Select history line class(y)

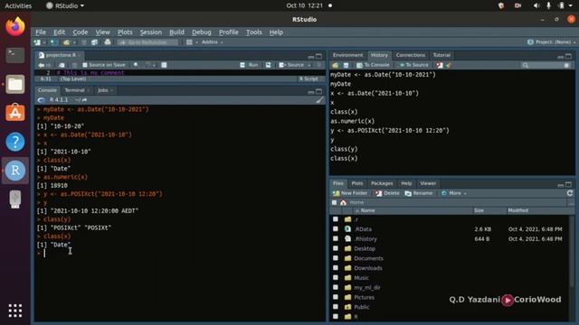(344, 149)
